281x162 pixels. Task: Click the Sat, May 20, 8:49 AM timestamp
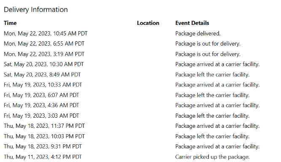tap(42, 75)
